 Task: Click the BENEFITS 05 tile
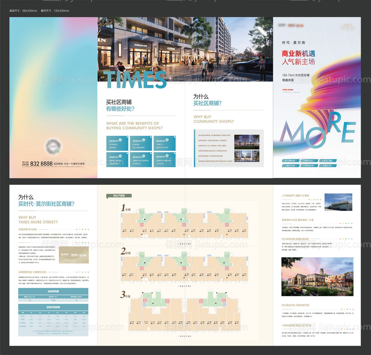pyautogui.click(x=141, y=160)
